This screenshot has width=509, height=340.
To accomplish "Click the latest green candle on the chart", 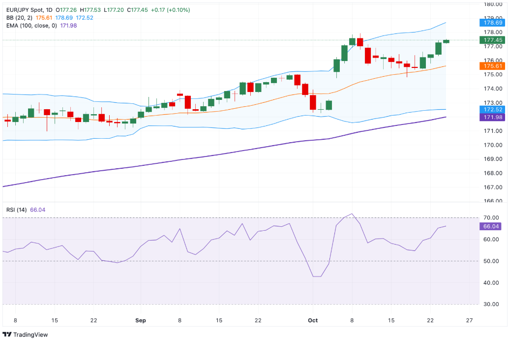I will [446, 41].
